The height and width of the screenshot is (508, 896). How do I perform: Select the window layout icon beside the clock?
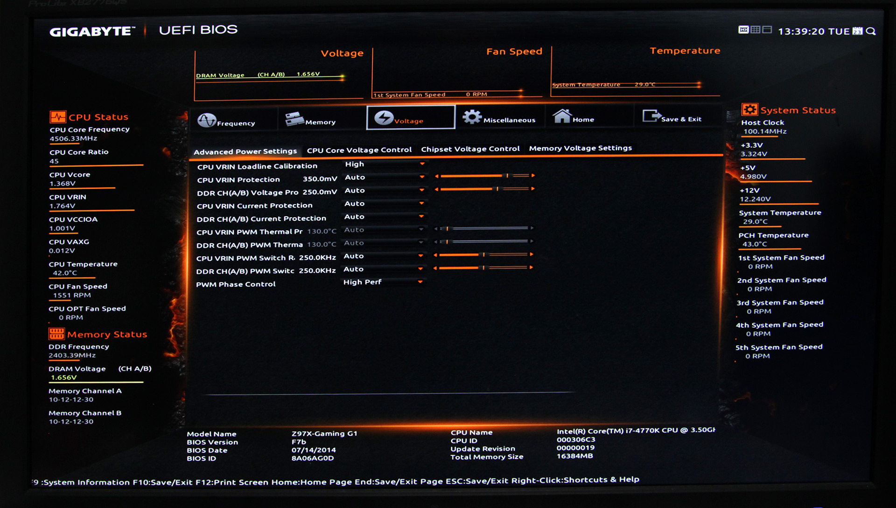coord(767,30)
